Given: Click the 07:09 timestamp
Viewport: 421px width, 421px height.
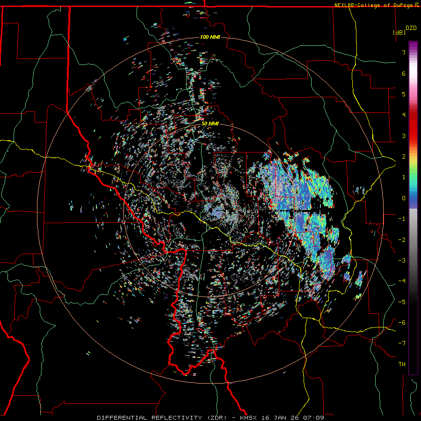Looking at the screenshot, I should click(313, 418).
